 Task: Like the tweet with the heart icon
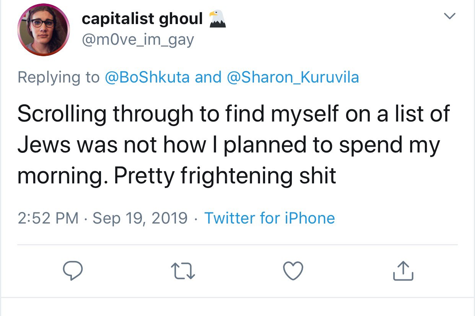pos(293,271)
